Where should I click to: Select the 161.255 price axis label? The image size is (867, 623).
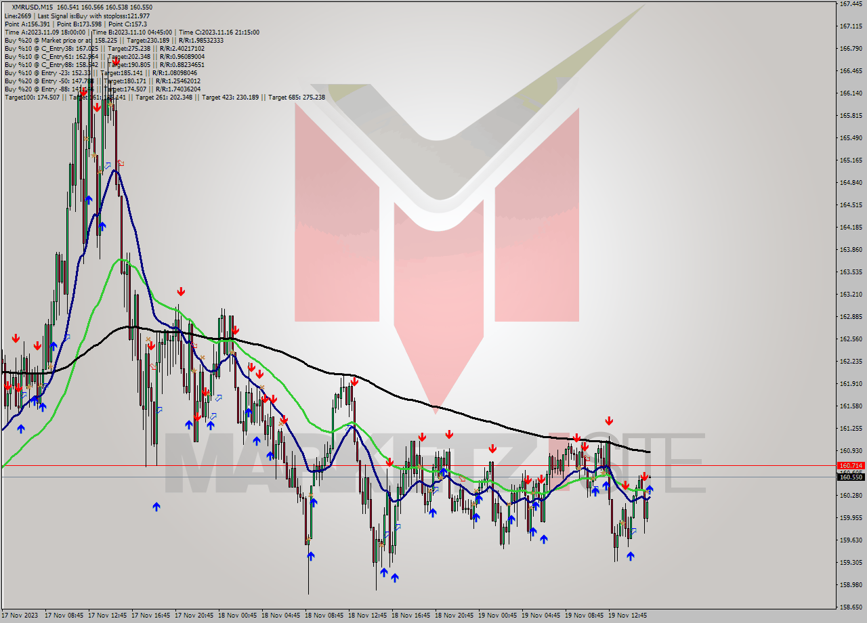click(x=851, y=428)
